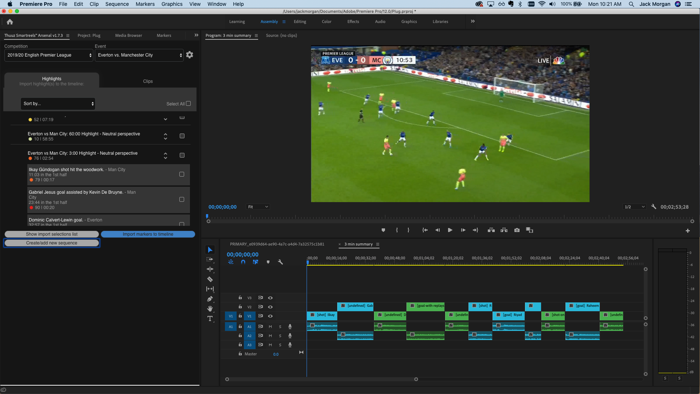Select the Type tool
Image resolution: width=700 pixels, height=394 pixels.
point(210,319)
